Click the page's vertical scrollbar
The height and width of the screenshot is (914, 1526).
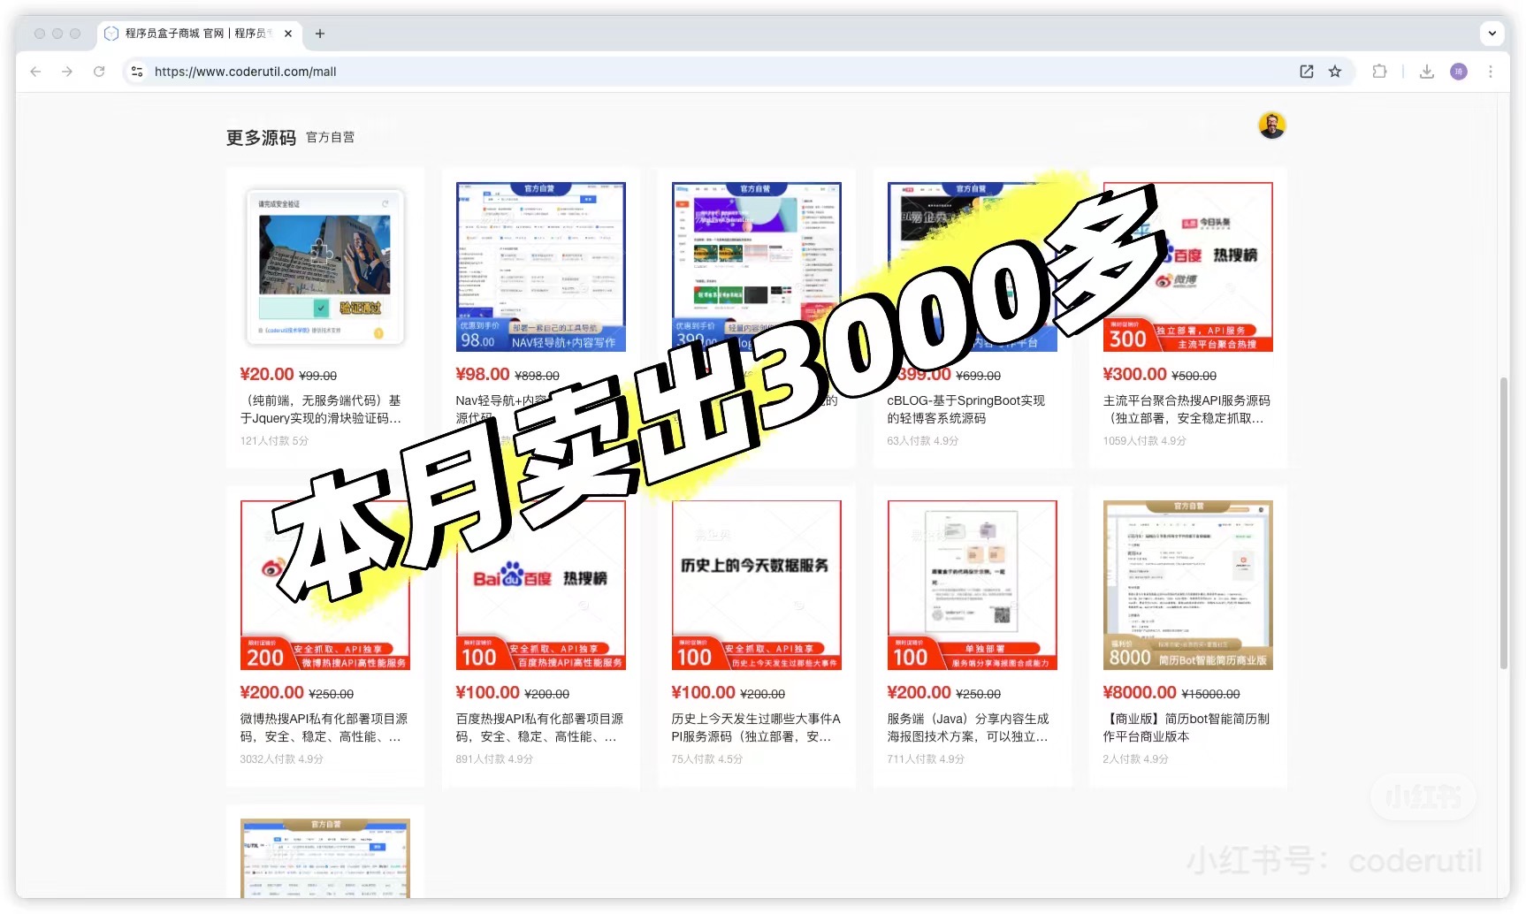(x=1504, y=523)
